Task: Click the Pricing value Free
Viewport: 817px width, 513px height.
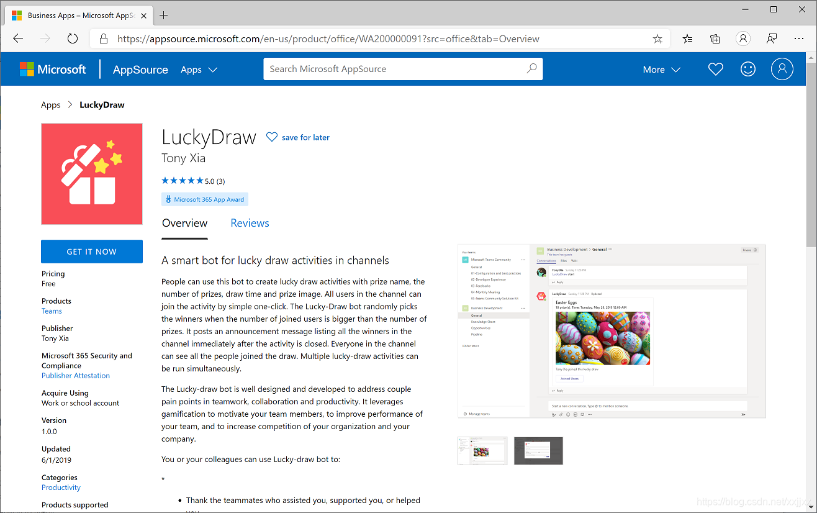Action: pos(48,284)
